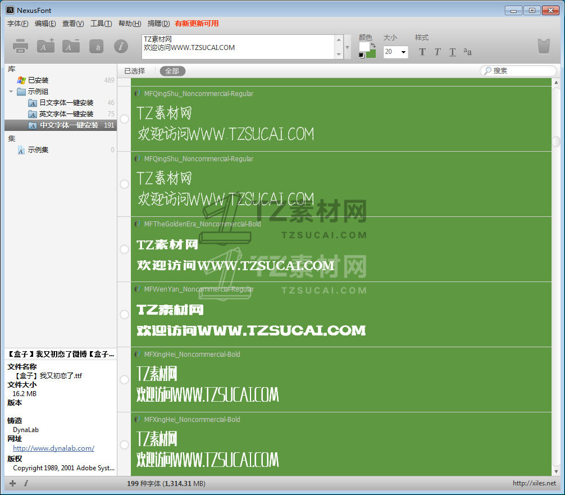Click the DynaLab foundry value
This screenshot has width=565, height=495.
(x=26, y=430)
